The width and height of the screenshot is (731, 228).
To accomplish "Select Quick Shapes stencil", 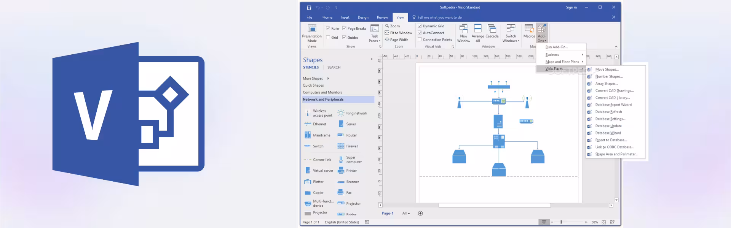I will (x=313, y=85).
